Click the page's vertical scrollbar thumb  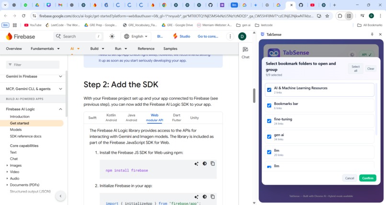pyautogui.click(x=254, y=95)
